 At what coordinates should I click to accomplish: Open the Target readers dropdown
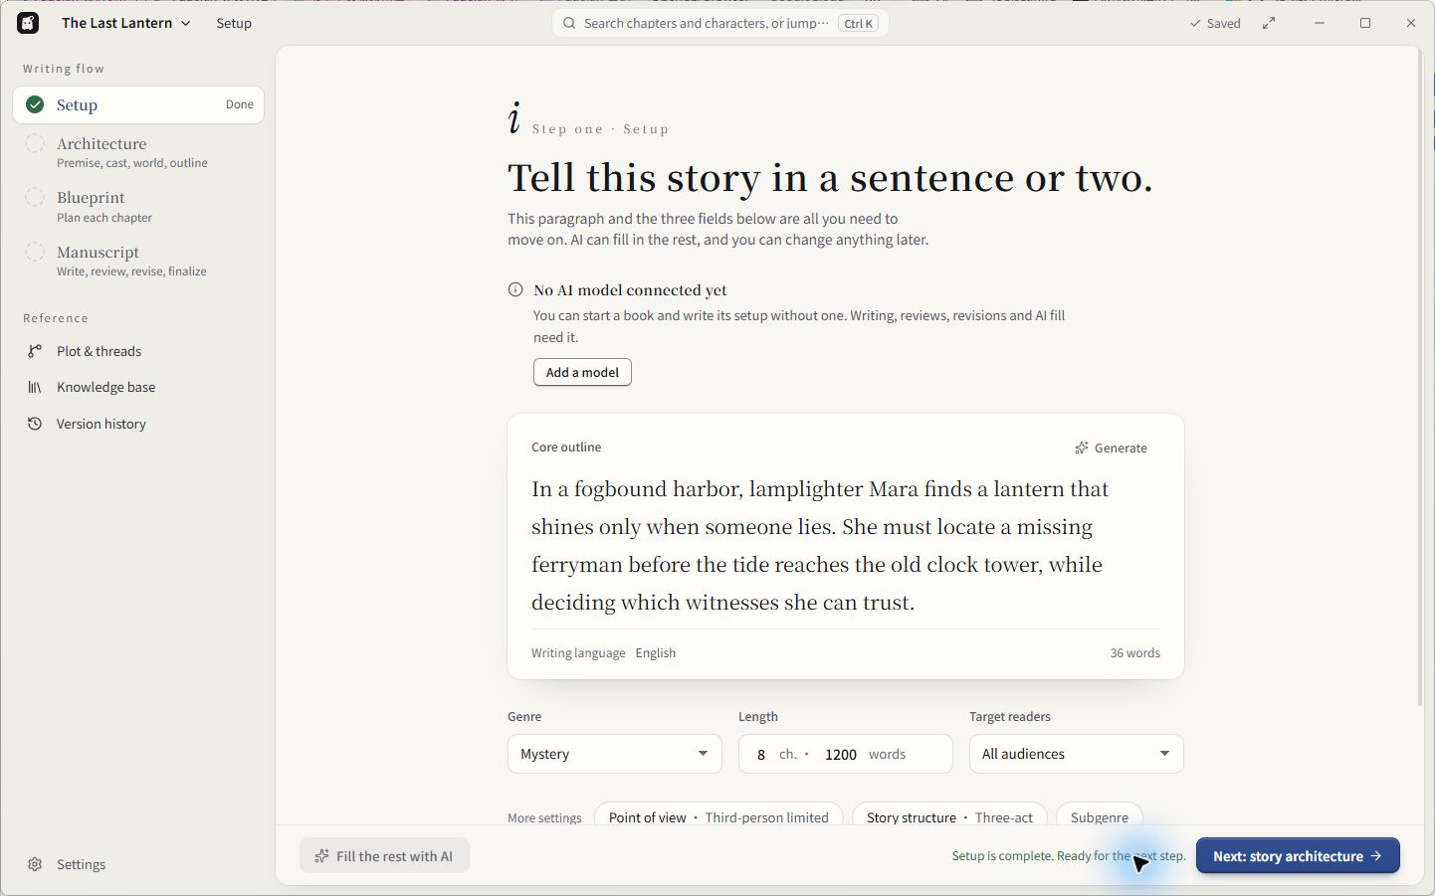(1077, 754)
